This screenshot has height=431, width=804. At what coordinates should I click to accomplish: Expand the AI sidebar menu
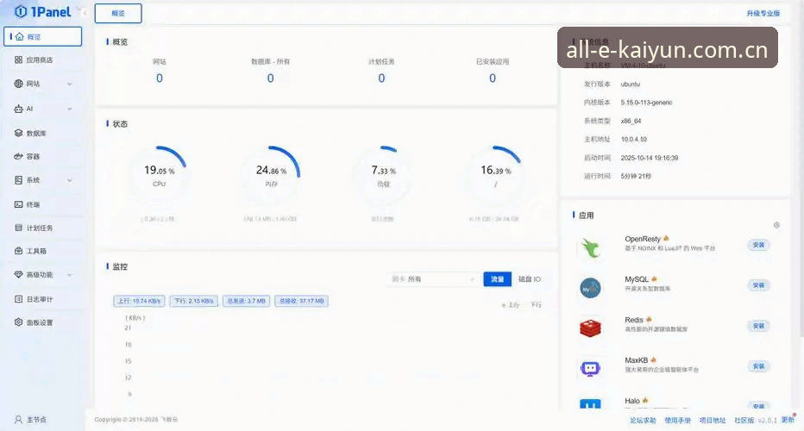(43, 109)
